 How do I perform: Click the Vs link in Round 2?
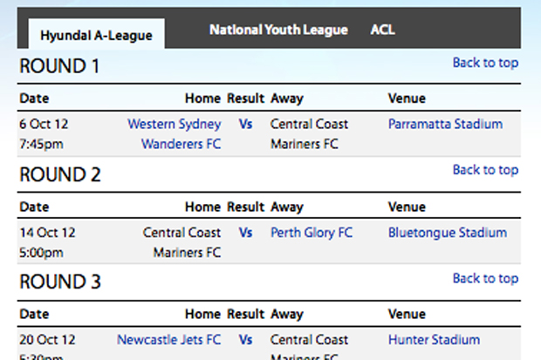[245, 233]
